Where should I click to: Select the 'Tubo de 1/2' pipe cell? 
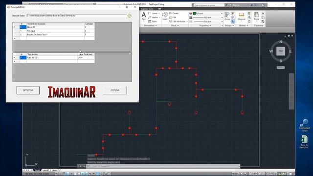(x=52, y=58)
